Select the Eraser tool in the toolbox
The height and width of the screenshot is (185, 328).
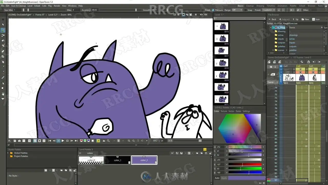tap(3, 51)
